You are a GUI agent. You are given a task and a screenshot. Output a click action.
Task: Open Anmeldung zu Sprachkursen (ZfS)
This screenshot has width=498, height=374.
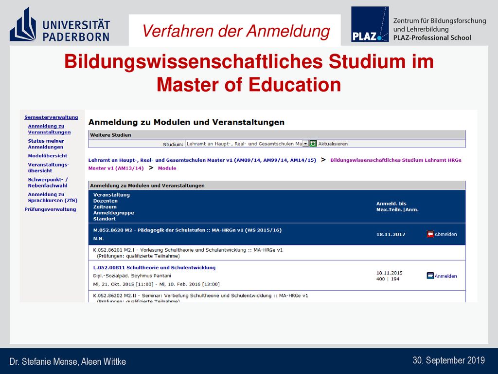[x=53, y=198]
